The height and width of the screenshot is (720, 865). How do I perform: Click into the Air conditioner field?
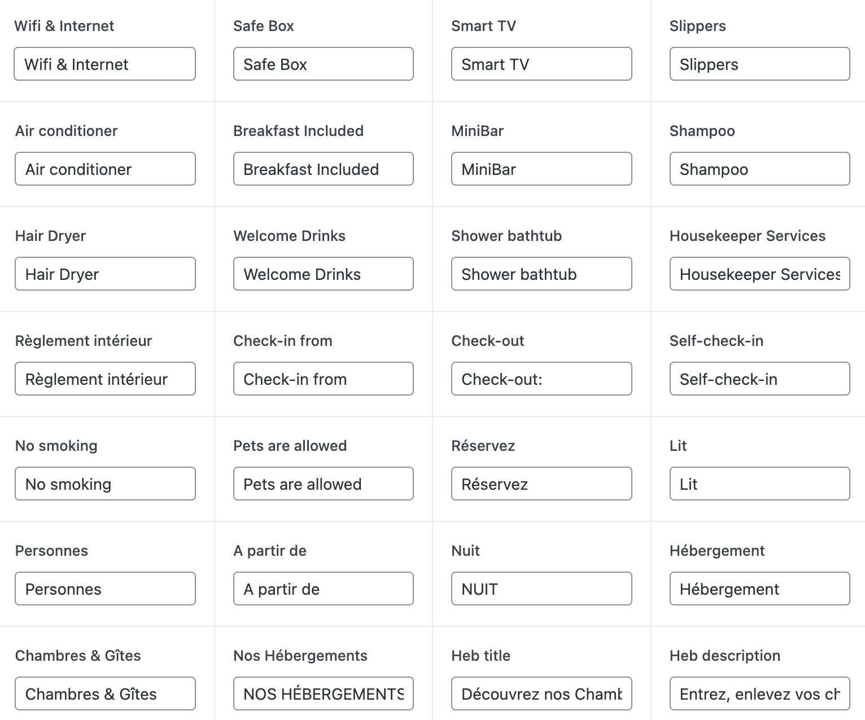click(105, 169)
